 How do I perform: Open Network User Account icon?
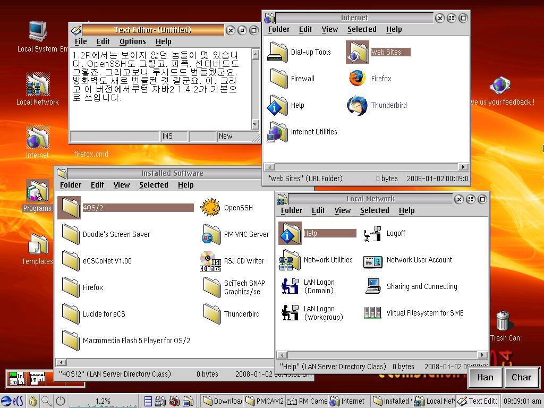(x=373, y=260)
